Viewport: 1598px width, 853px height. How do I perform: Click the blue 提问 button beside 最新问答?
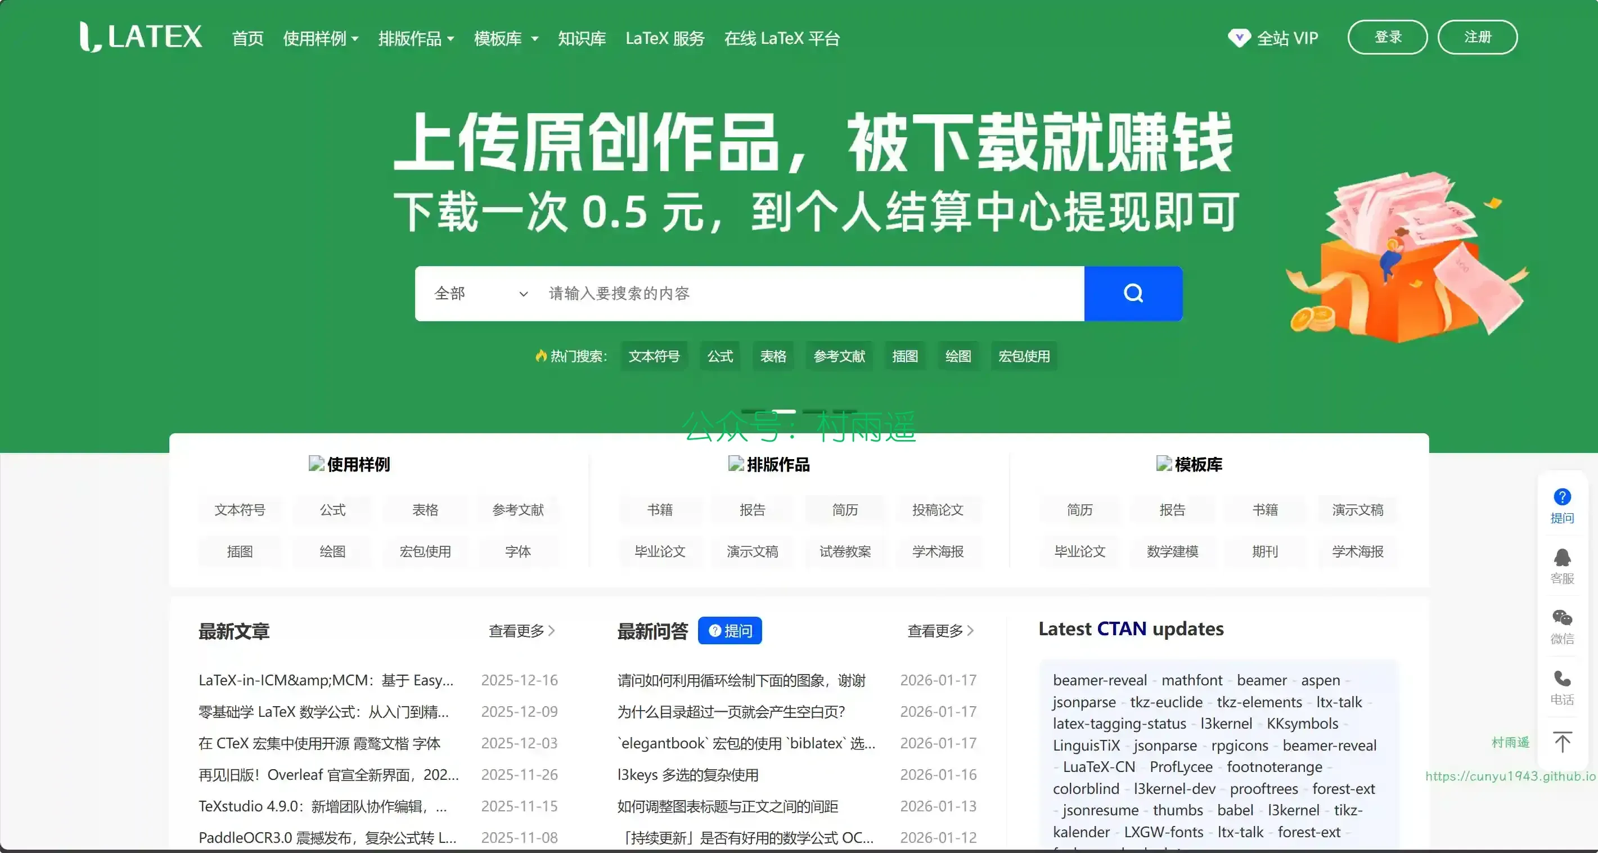click(730, 631)
